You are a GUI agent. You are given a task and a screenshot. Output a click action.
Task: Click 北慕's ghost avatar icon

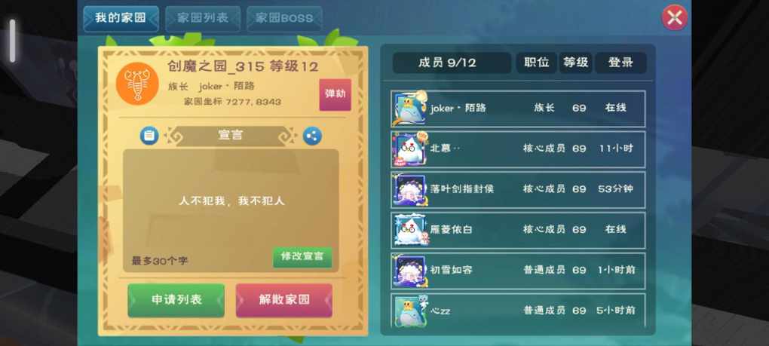tap(408, 149)
